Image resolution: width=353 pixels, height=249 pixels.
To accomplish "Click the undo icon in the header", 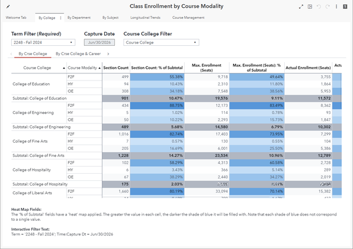I will [318, 6].
